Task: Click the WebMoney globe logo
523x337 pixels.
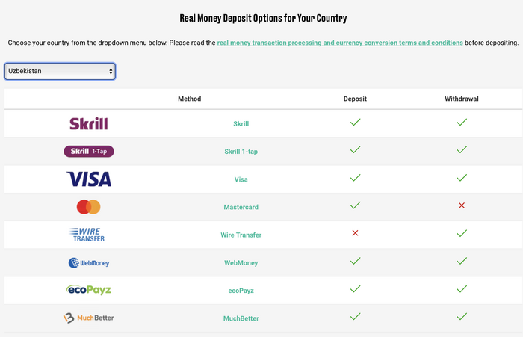Action: pos(89,263)
